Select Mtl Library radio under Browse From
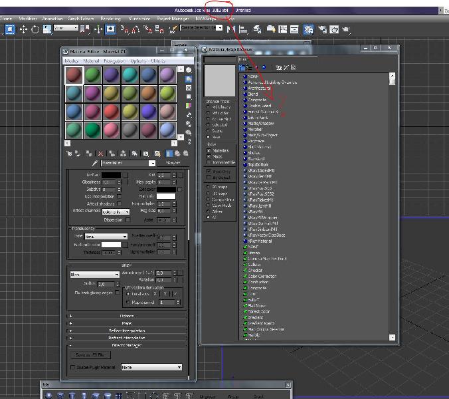The image size is (449, 399). click(x=208, y=107)
